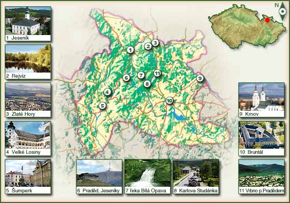The image size is (290, 203).
Task: Select map marker number 2 for Rejvíz
Action: (x=148, y=46)
